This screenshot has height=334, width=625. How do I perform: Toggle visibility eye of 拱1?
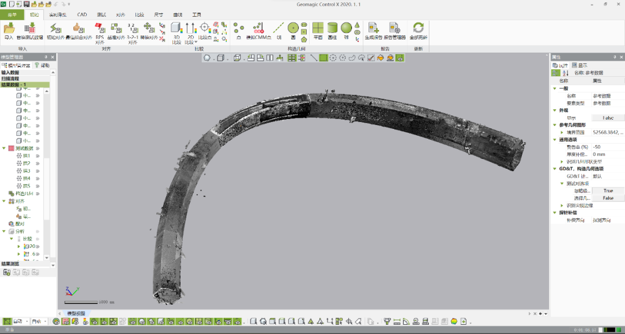click(38, 156)
